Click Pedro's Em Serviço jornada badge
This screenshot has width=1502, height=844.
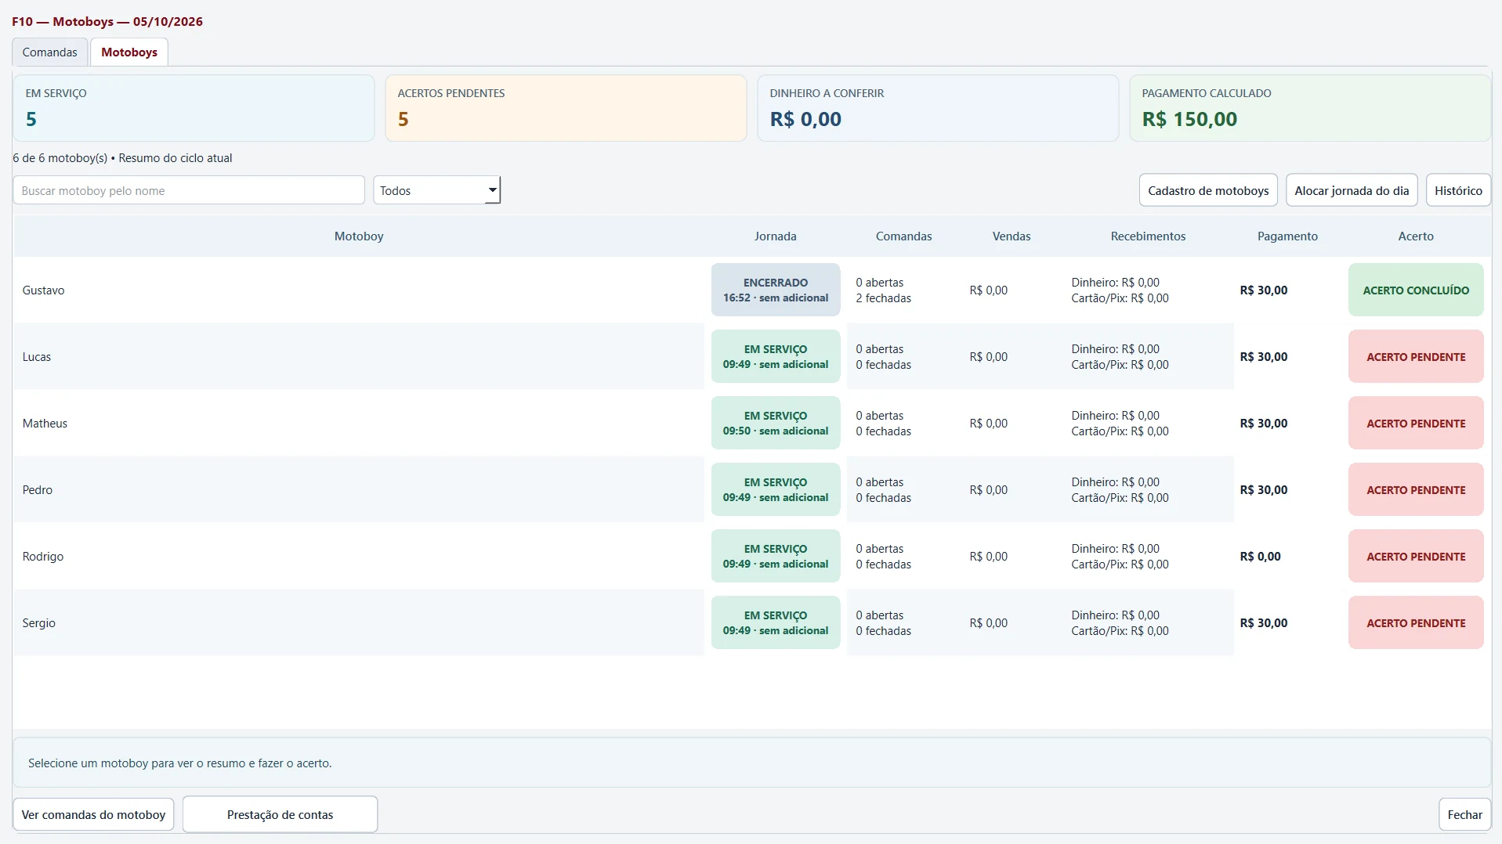click(x=776, y=489)
